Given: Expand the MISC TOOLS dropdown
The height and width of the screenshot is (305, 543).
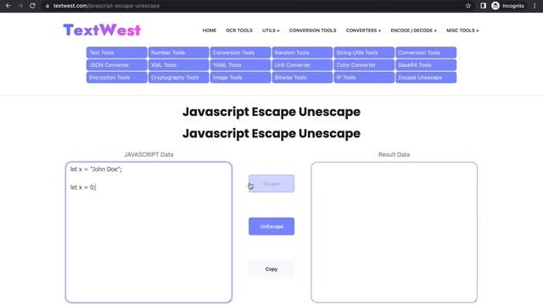Looking at the screenshot, I should click(462, 30).
